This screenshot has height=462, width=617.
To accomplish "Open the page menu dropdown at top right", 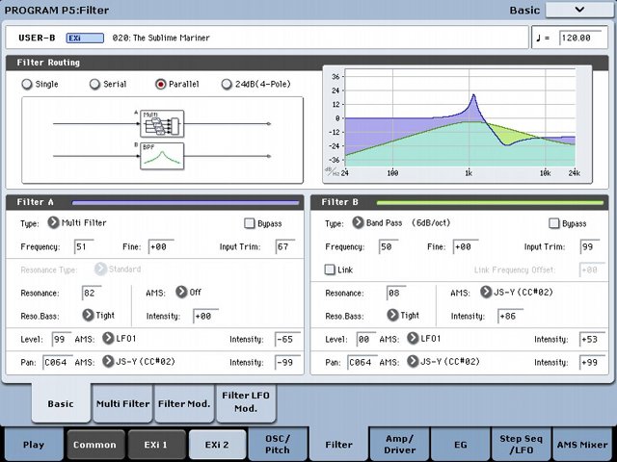I will point(578,10).
